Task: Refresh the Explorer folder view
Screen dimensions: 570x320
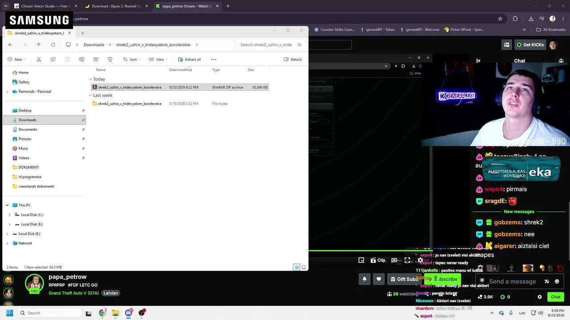Action: 53,44
